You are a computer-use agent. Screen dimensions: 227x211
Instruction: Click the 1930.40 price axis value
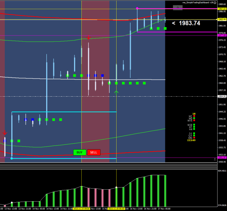tap(222, 162)
